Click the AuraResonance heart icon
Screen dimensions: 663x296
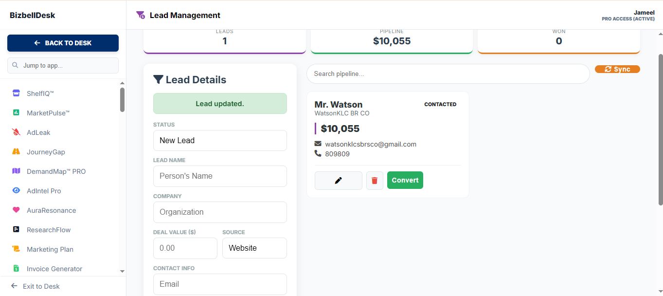click(16, 210)
